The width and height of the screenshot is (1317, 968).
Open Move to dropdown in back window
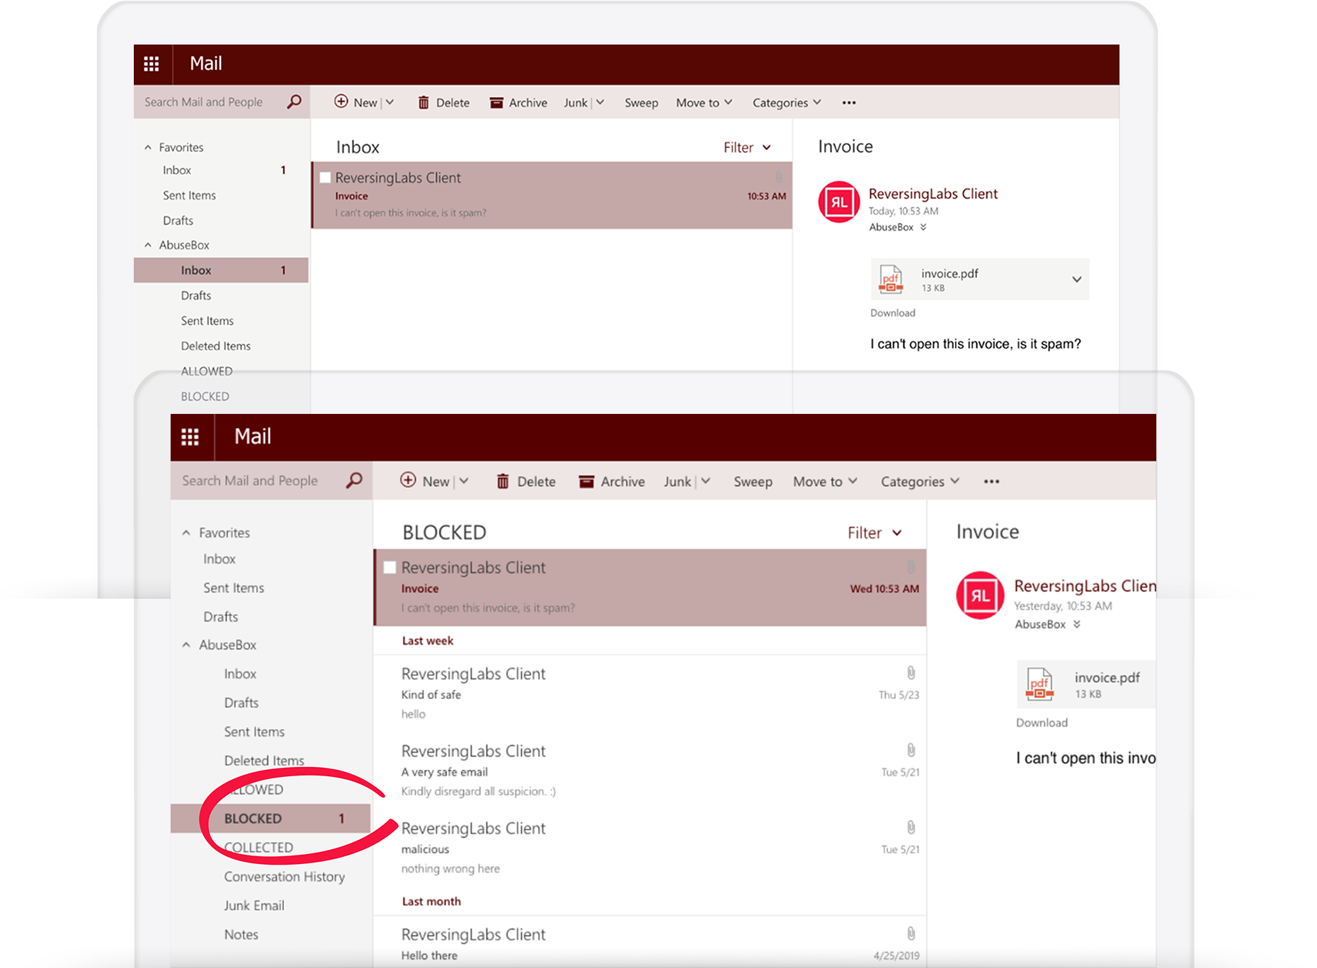704,103
